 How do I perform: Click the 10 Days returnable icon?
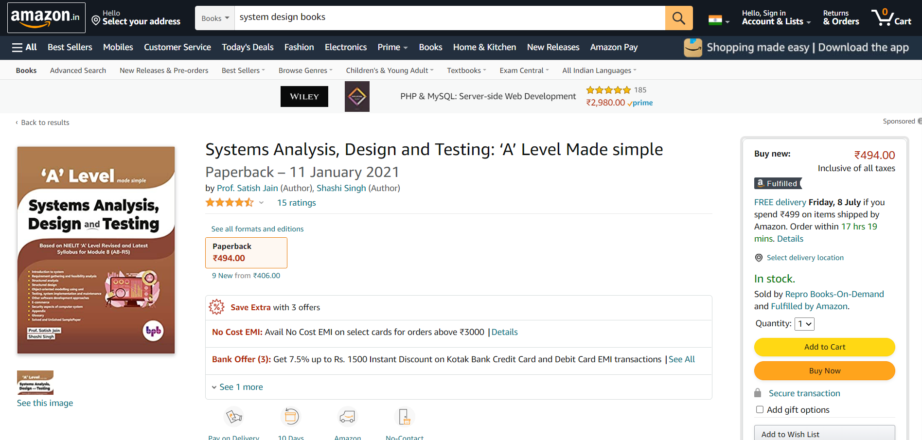[x=291, y=417]
